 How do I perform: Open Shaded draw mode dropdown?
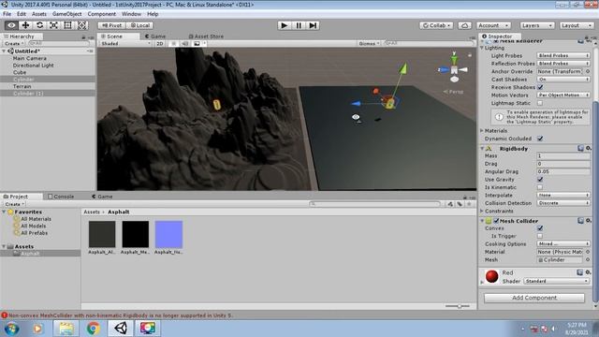125,44
